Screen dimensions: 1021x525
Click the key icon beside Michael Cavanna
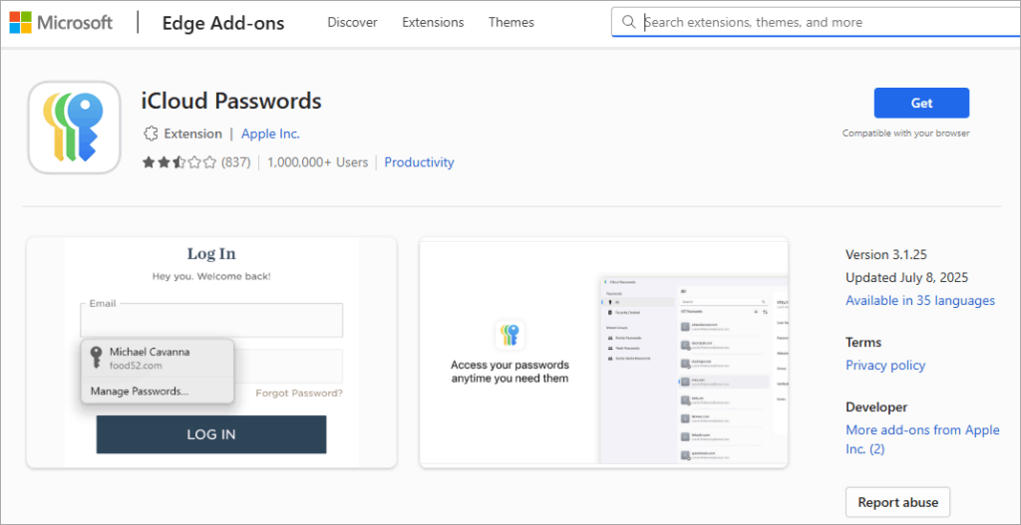tap(96, 358)
